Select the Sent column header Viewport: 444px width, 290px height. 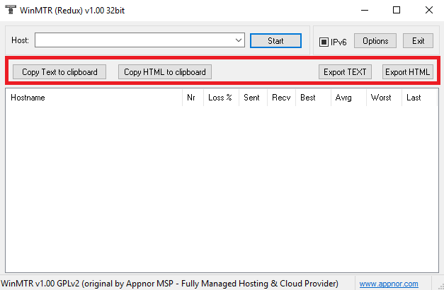point(253,98)
